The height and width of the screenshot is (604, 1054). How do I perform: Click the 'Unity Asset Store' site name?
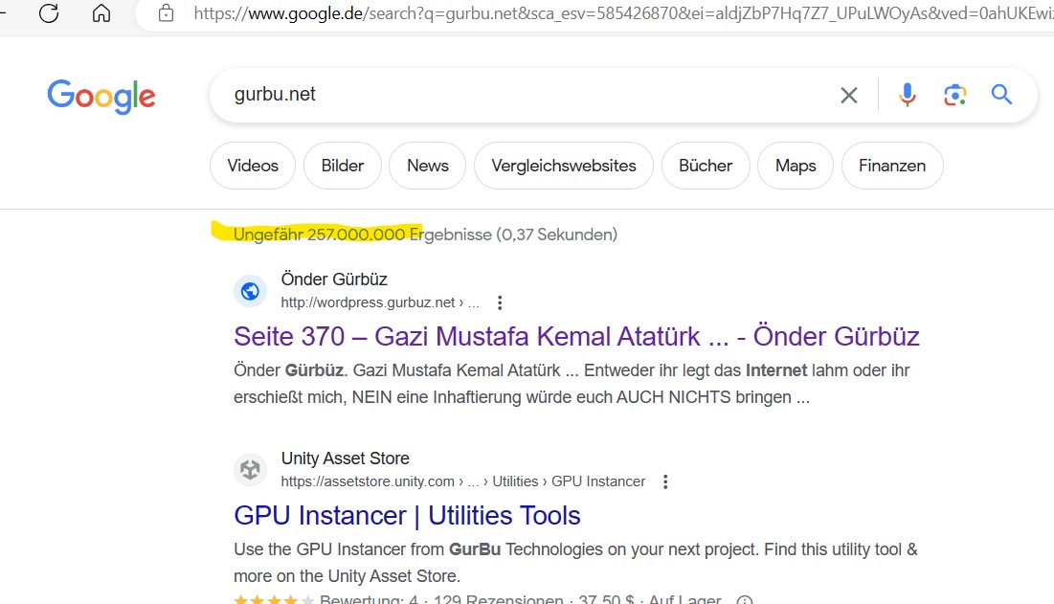[x=346, y=459]
